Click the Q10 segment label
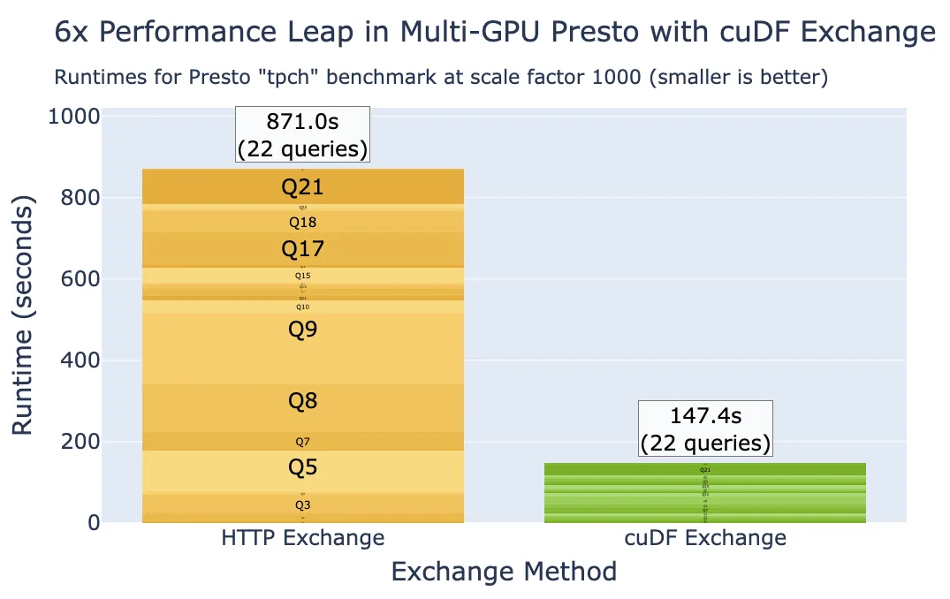This screenshot has height=599, width=950. coord(302,307)
